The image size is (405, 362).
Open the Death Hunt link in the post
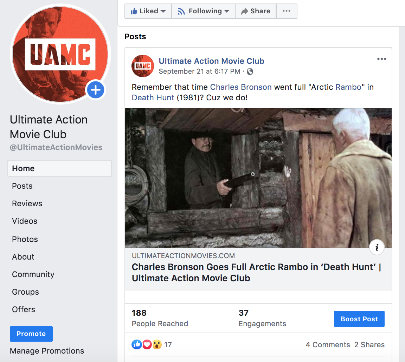point(153,98)
